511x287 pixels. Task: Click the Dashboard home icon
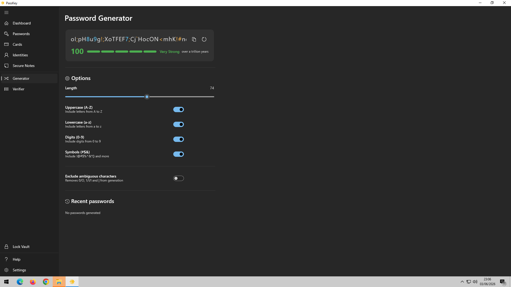[6, 23]
